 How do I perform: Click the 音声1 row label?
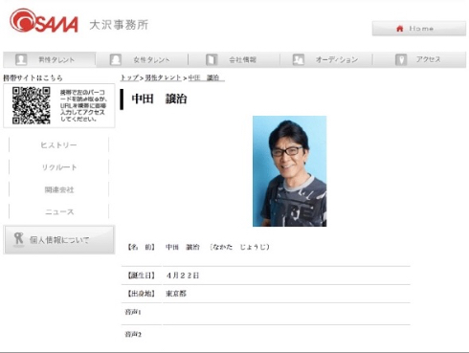pos(133,312)
